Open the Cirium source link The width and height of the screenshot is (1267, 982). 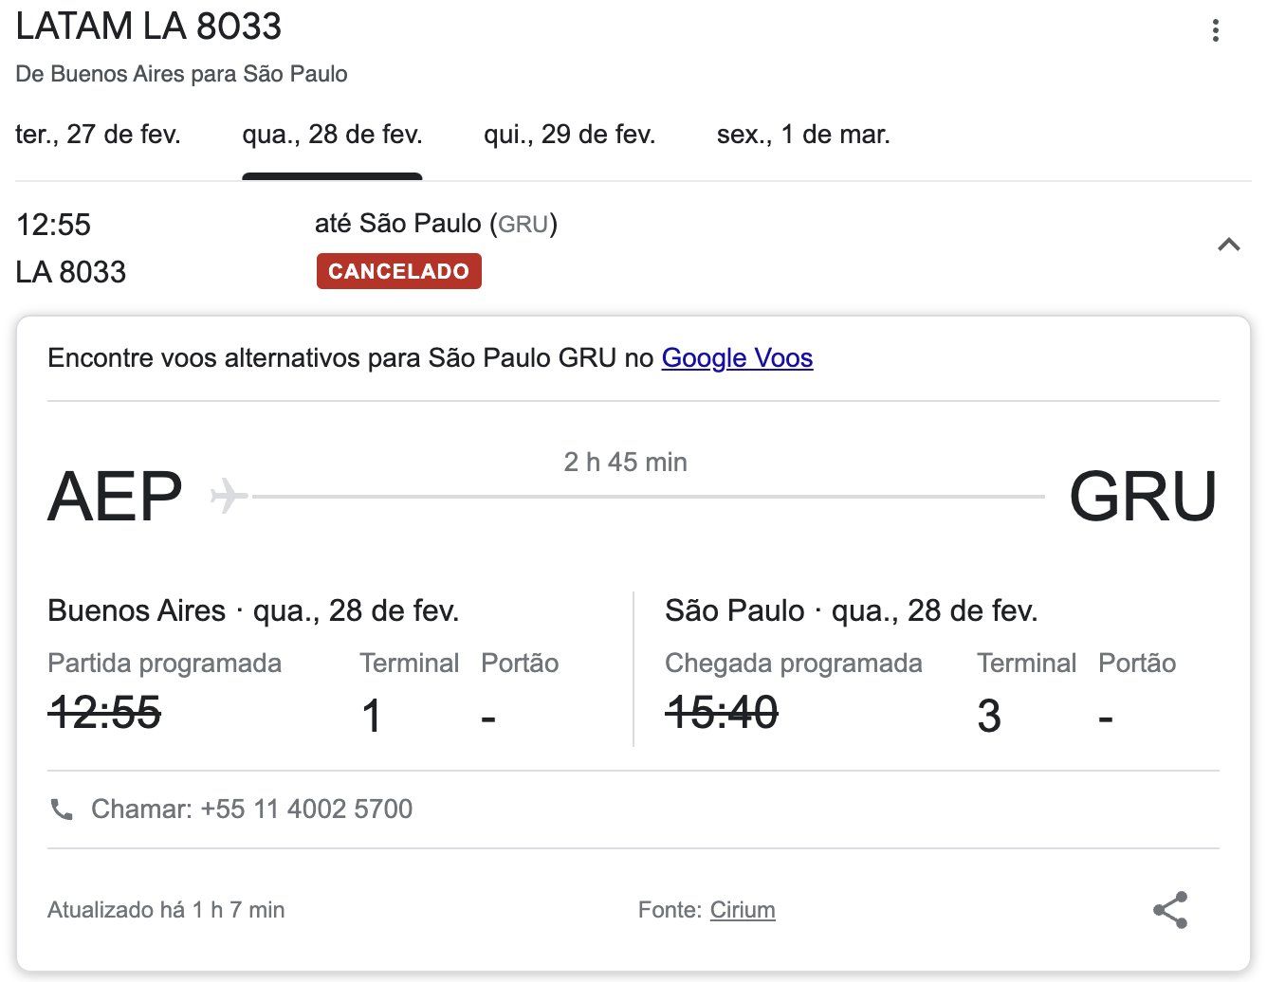743,910
